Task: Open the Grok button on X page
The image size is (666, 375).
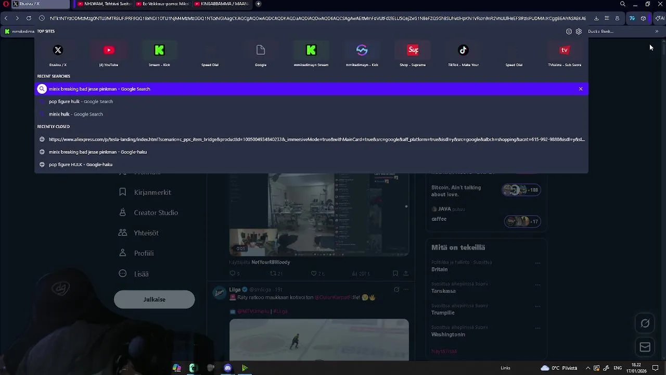Action: point(645,323)
